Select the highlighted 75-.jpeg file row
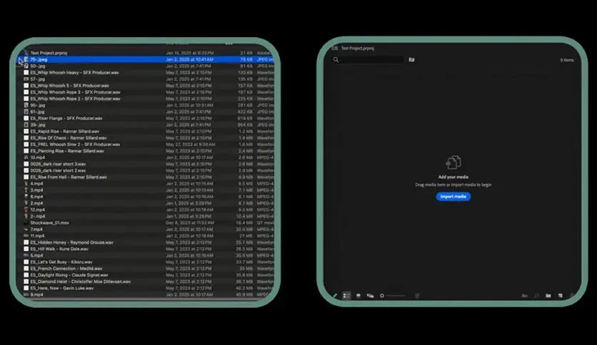The height and width of the screenshot is (345, 597). point(146,60)
